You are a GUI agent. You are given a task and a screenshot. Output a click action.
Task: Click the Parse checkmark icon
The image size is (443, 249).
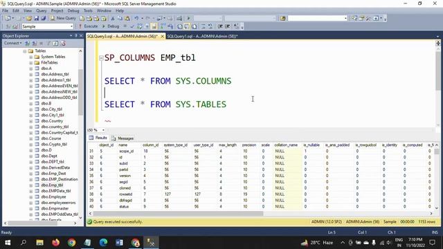pyautogui.click(x=132, y=26)
